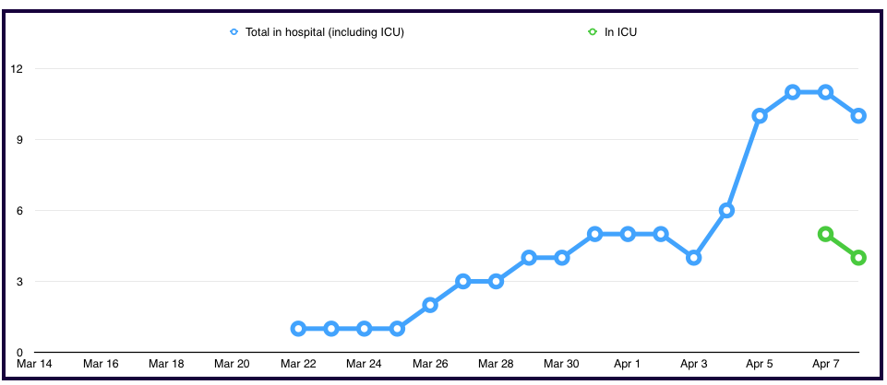The image size is (887, 385).
Task: Select the blue dip point at Apr 3
Action: coord(694,258)
